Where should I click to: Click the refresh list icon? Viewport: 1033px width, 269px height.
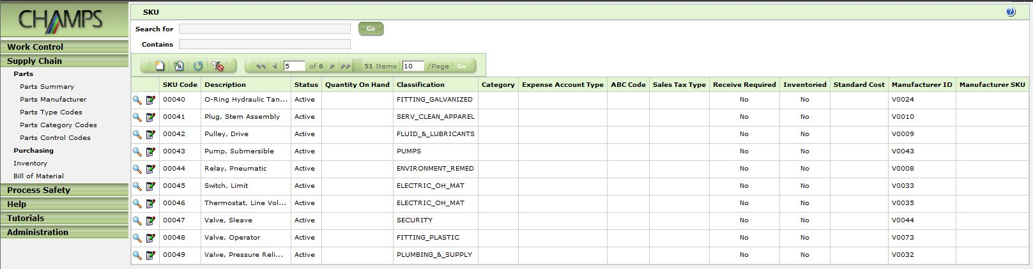(198, 66)
